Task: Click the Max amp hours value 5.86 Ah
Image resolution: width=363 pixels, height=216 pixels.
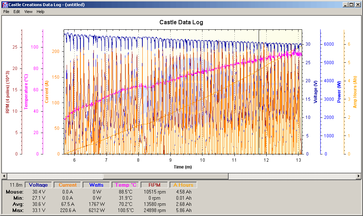Action: point(184,211)
